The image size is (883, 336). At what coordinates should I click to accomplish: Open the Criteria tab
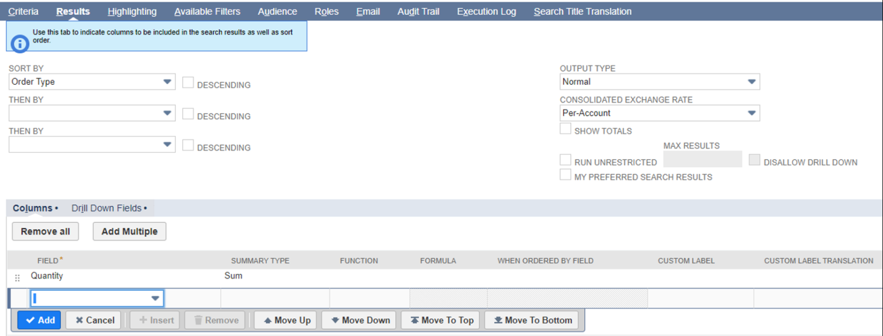point(24,11)
